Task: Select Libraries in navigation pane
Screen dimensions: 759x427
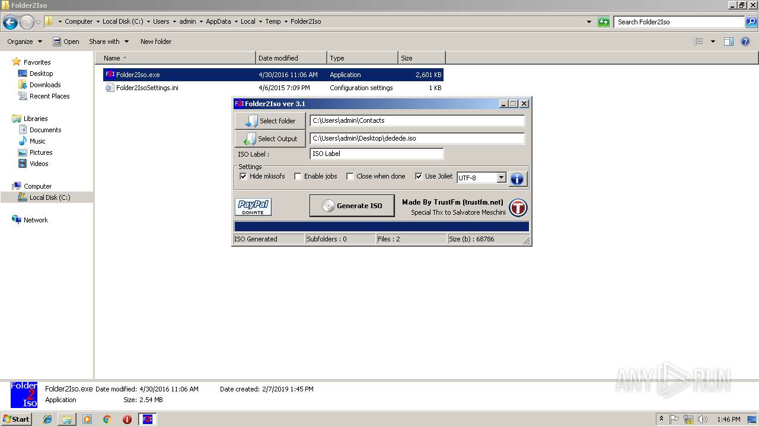Action: 36,119
